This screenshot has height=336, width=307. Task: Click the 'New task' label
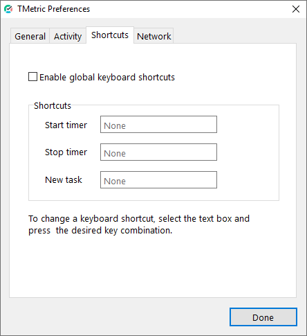64,179
